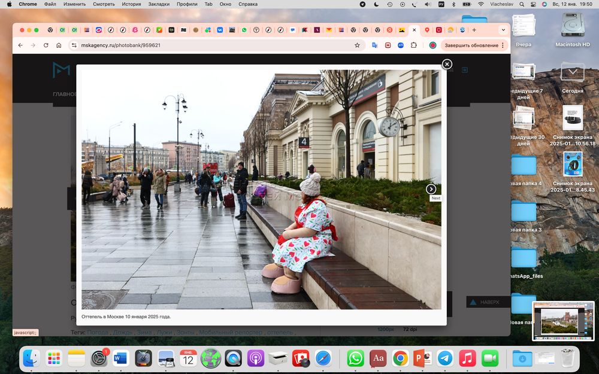Click the large Moscow street photo
This screenshot has height=374, width=599.
point(261,189)
